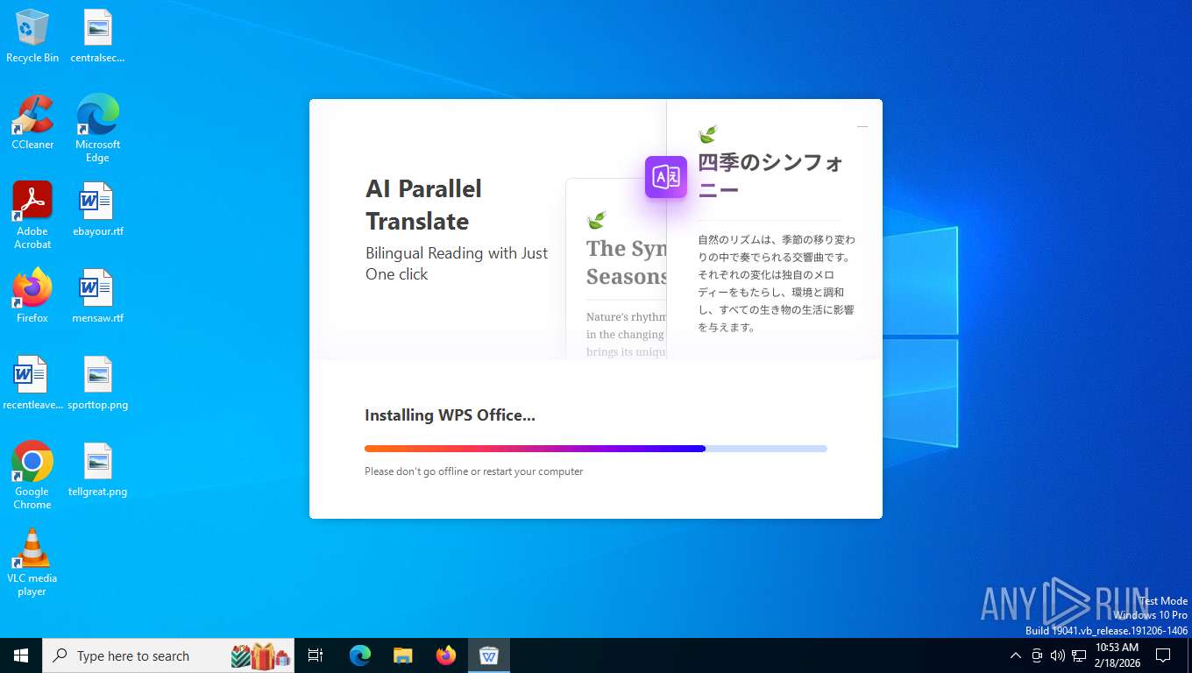Open Firefox from the taskbar

[x=446, y=655]
